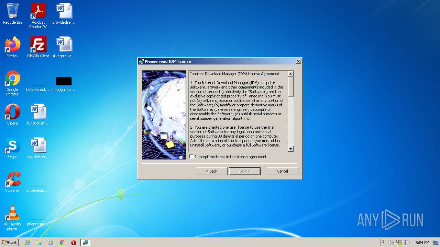Click the Opera desktop shortcut

coord(12,115)
